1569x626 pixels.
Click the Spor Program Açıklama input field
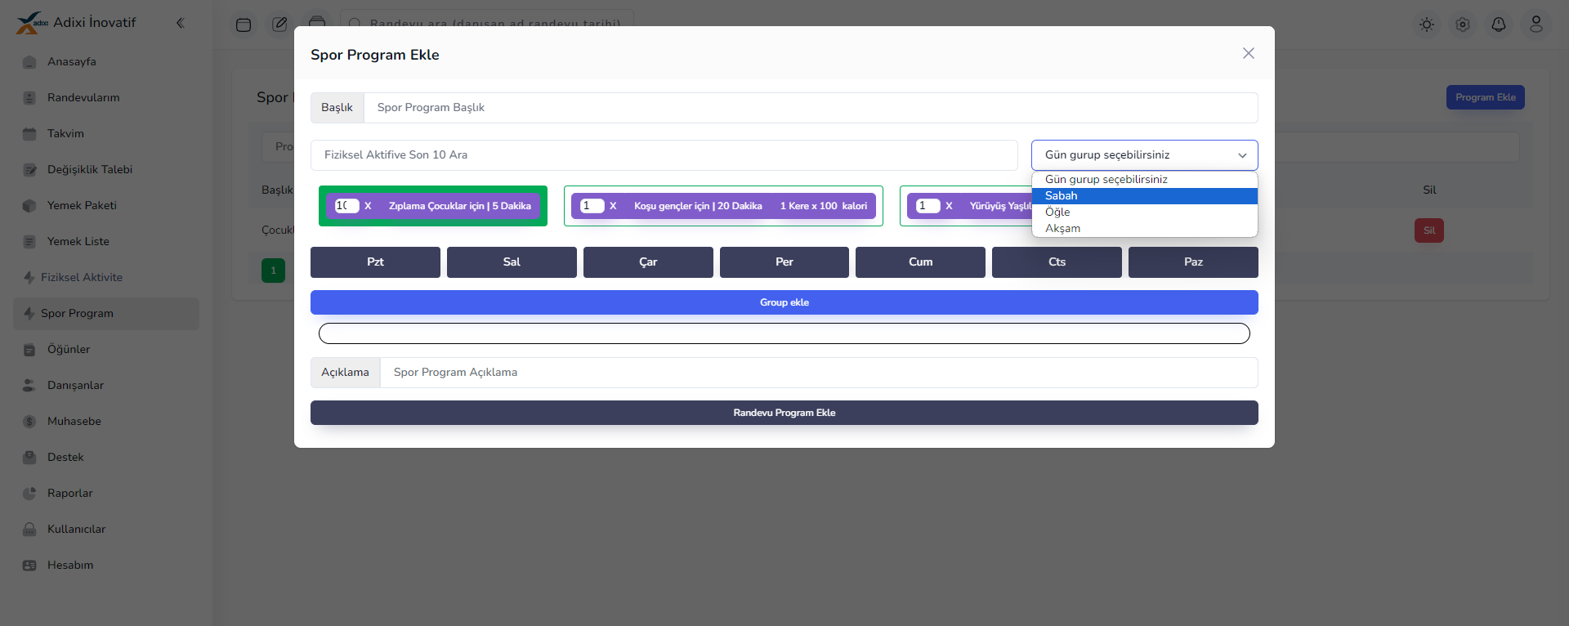(819, 373)
